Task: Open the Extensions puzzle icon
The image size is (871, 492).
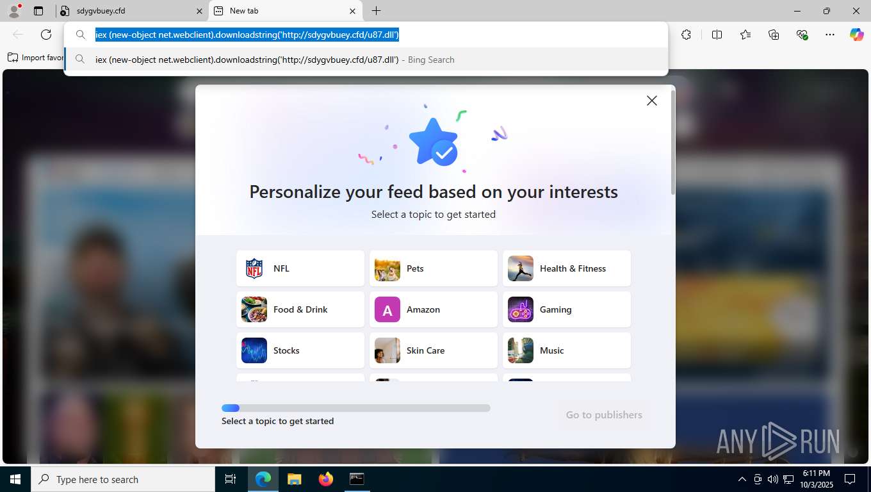Action: [686, 35]
